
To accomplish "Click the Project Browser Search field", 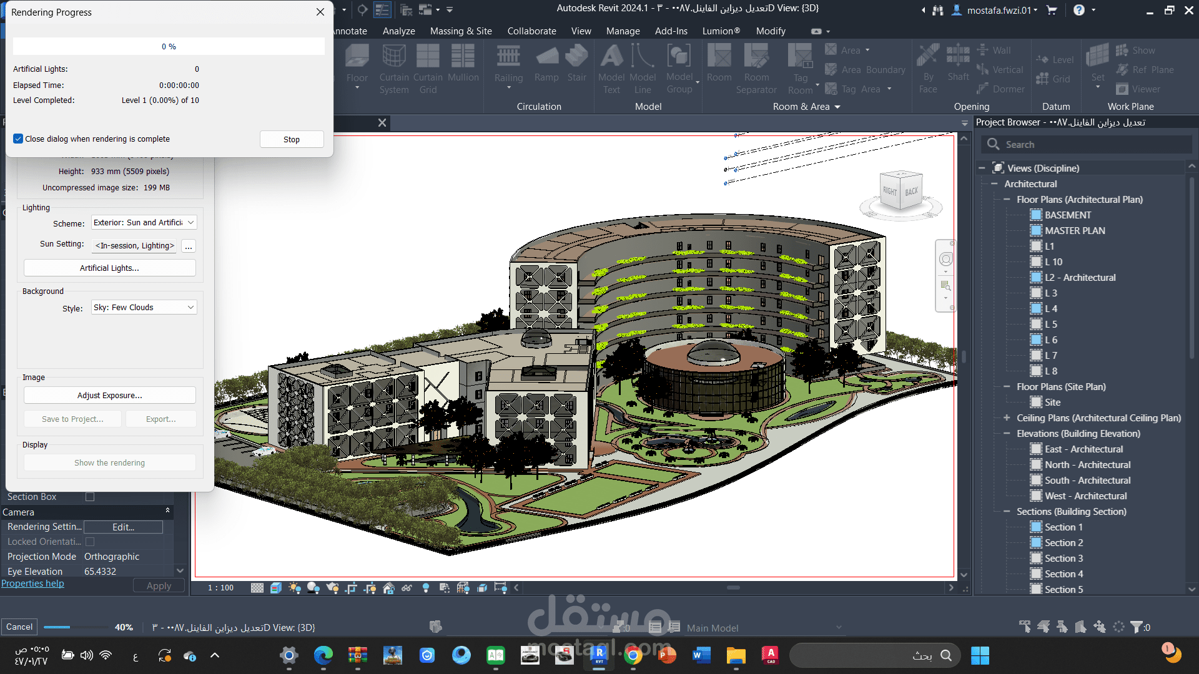I will 1087,144.
